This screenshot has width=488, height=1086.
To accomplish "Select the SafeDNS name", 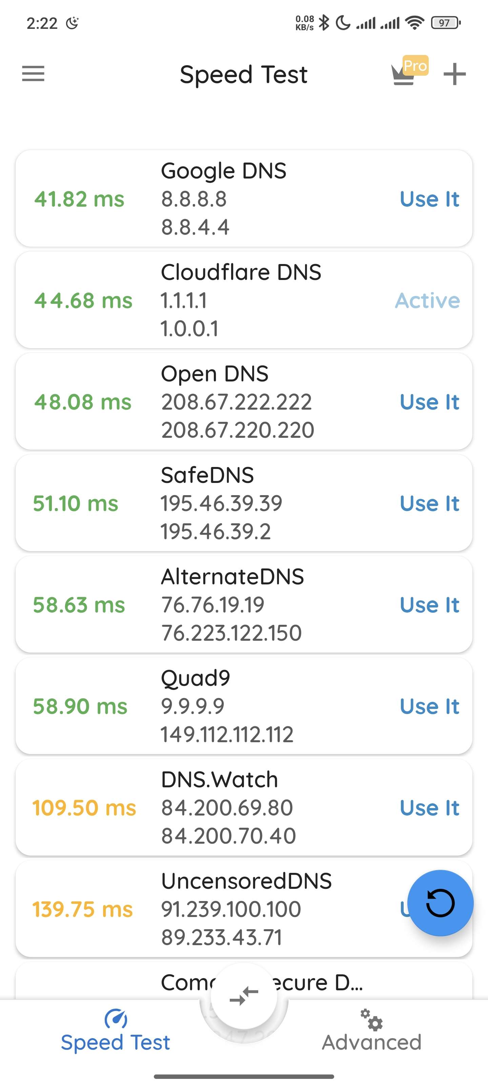I will click(x=208, y=475).
